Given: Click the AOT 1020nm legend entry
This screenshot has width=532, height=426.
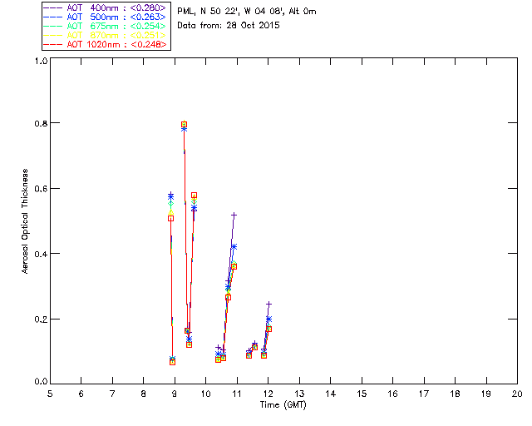Looking at the screenshot, I should (x=106, y=44).
